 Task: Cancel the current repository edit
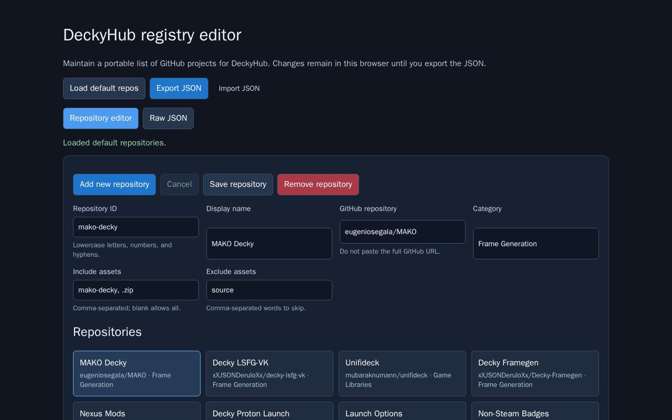pos(180,184)
